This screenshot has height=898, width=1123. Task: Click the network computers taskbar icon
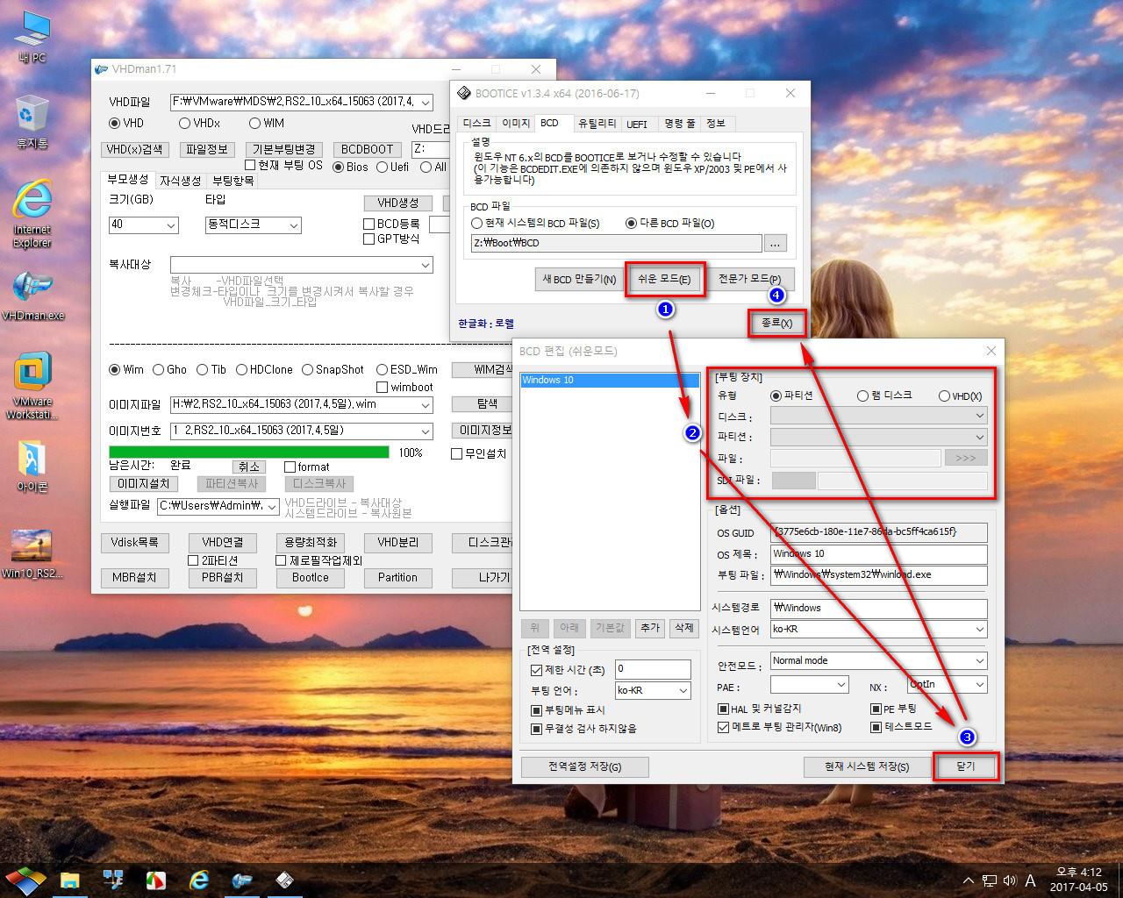click(113, 880)
